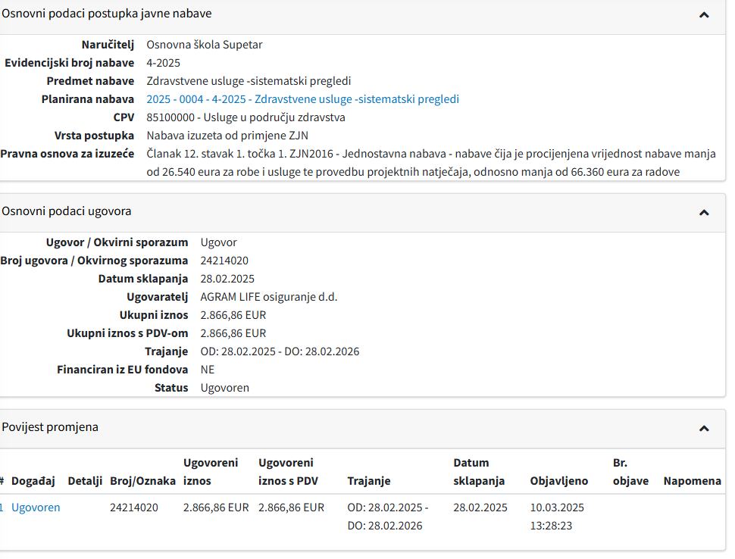The width and height of the screenshot is (735, 559).
Task: Click the Trajanje column header in table
Action: pyautogui.click(x=368, y=481)
